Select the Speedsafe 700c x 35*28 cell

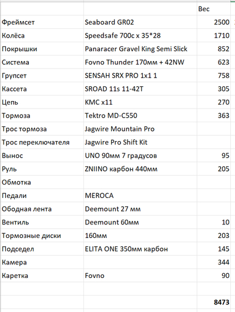tap(140, 35)
